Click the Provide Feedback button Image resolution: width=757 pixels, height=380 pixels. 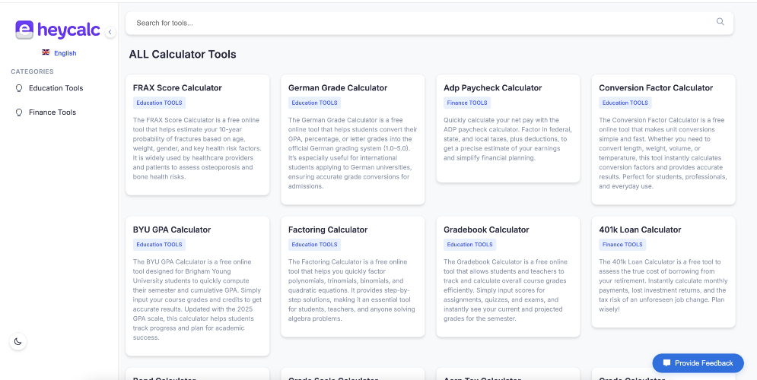pyautogui.click(x=698, y=363)
